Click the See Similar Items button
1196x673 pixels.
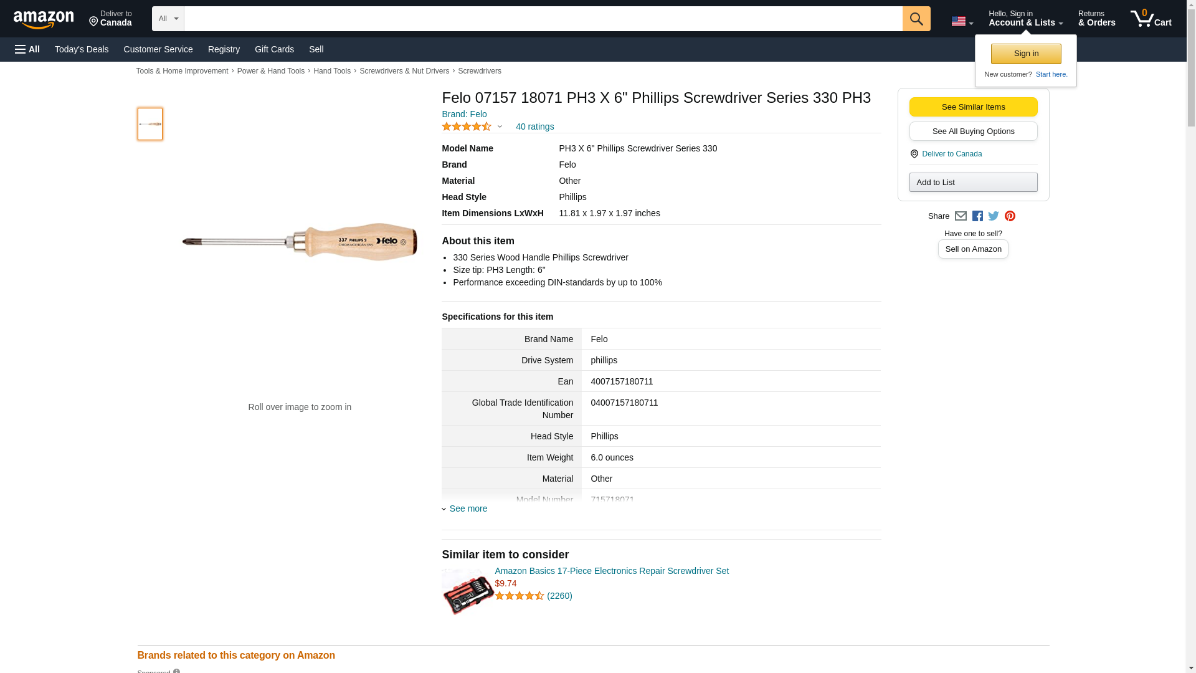coord(973,107)
